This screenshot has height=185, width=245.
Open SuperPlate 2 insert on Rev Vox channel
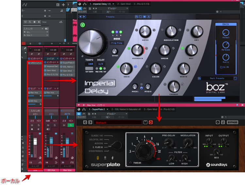coord(69,63)
